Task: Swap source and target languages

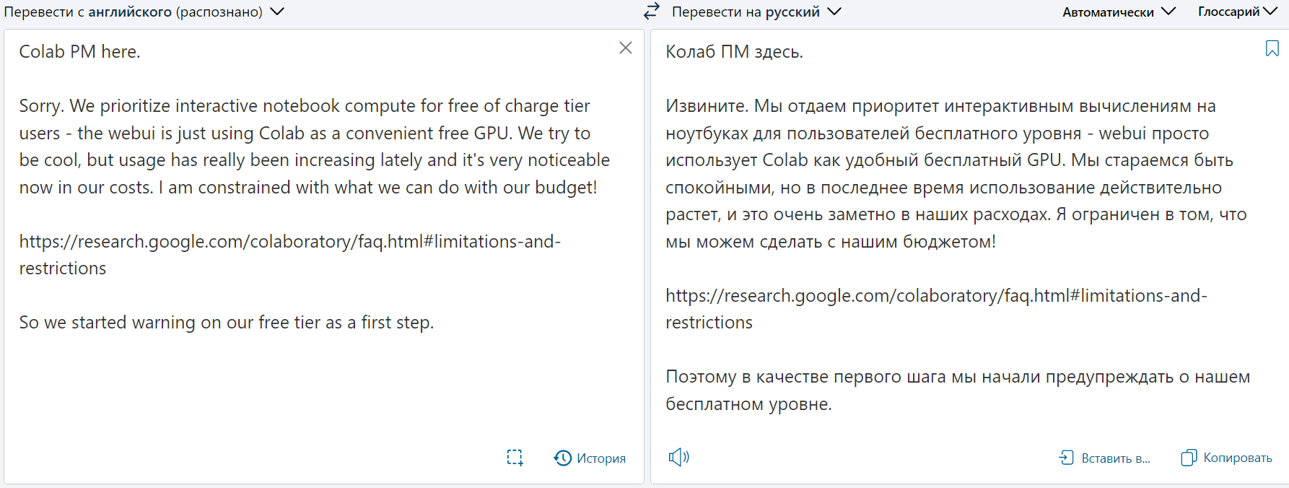Action: coord(652,11)
